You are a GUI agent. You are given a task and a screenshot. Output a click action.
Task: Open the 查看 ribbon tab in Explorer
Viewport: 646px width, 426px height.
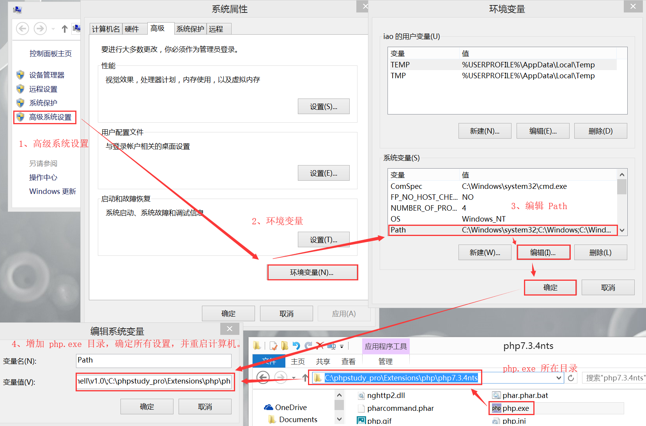coord(348,362)
